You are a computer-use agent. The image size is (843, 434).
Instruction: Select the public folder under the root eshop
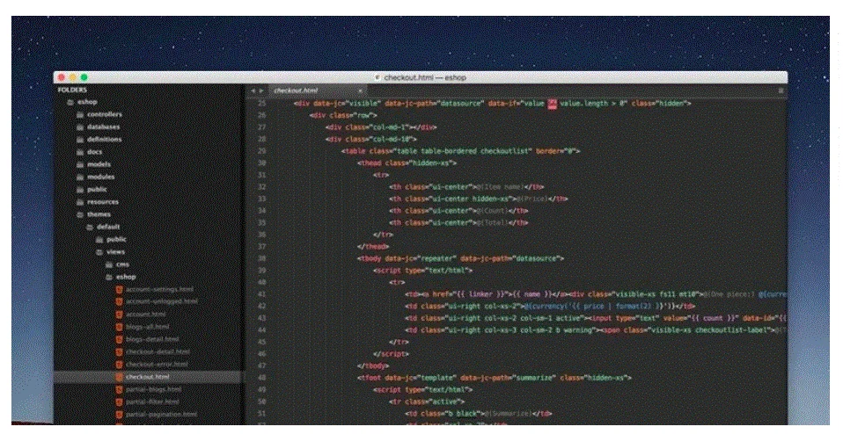[x=97, y=190]
